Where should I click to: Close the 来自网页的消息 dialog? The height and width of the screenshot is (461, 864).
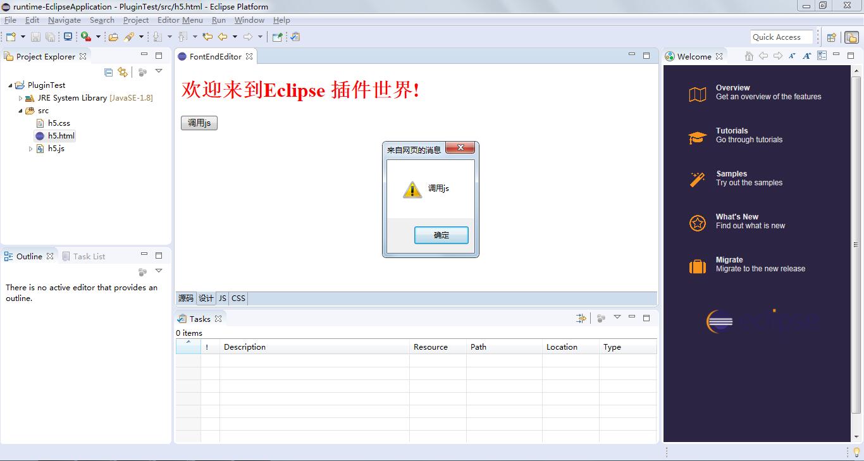pyautogui.click(x=460, y=147)
